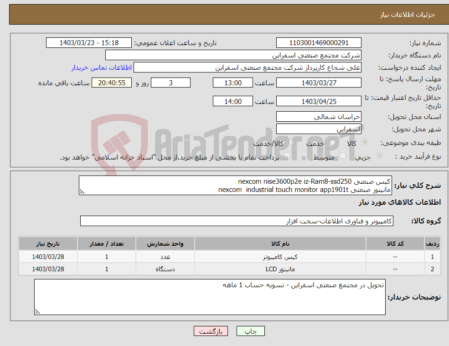
Task: Click the goods group field کامپیوتر و فناوری اطلاعات
Action: coord(237,221)
